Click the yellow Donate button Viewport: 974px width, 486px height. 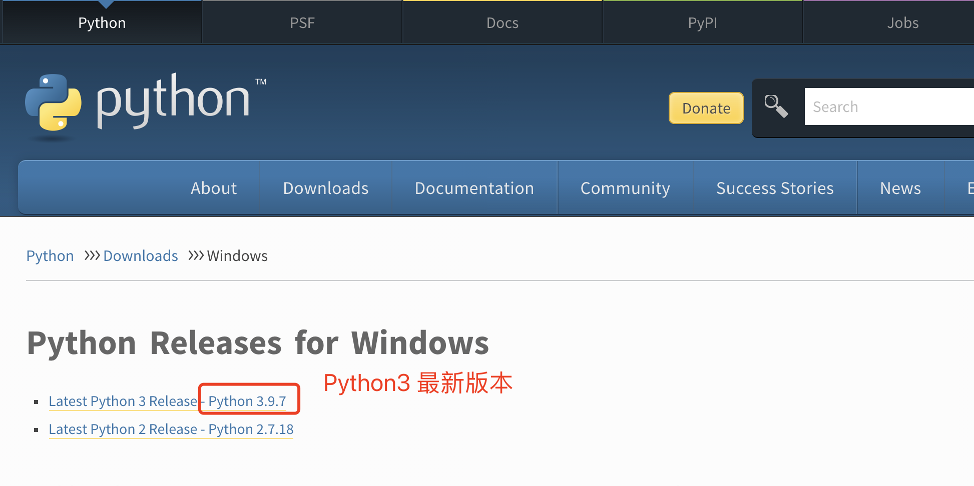click(x=706, y=108)
